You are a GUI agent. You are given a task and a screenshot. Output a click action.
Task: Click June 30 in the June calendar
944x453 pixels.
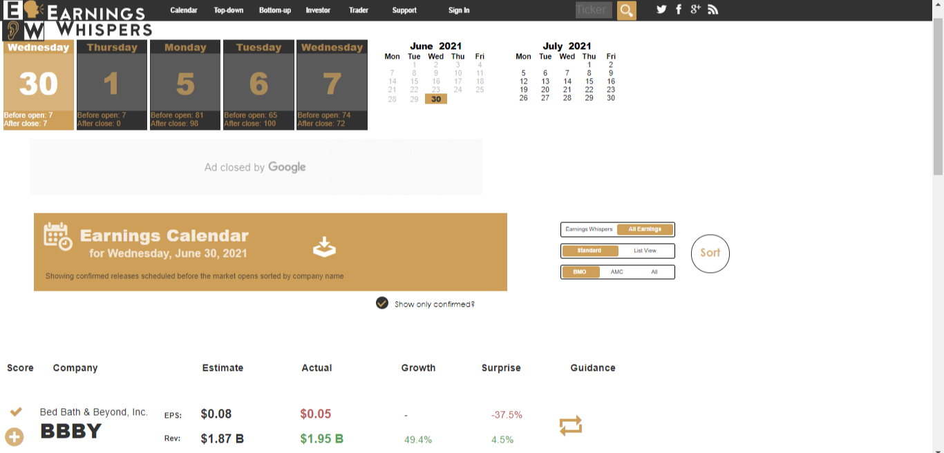[436, 99]
